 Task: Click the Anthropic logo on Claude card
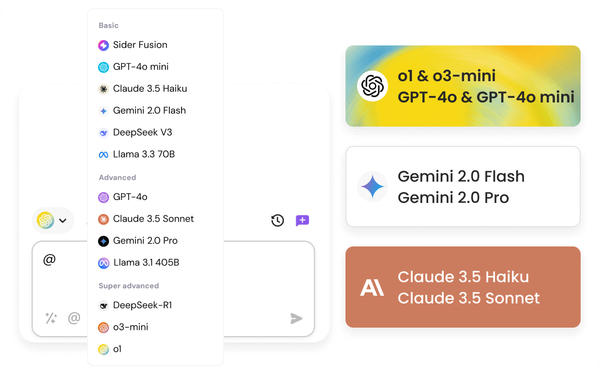point(372,288)
